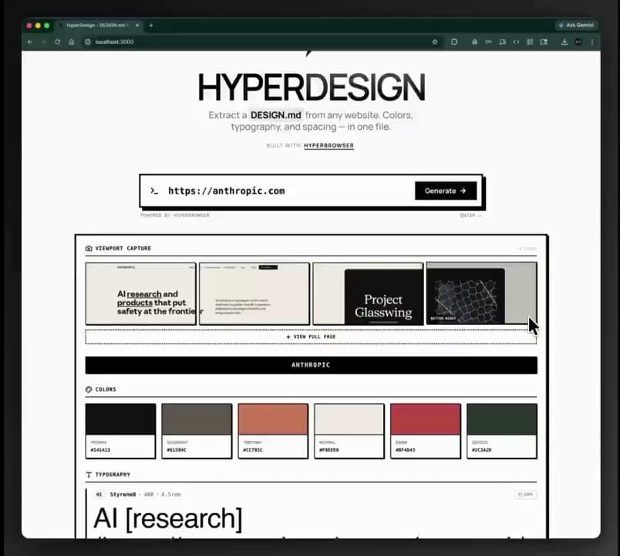Open the browser home page icon
Screen dimensions: 620x556
coord(71,42)
